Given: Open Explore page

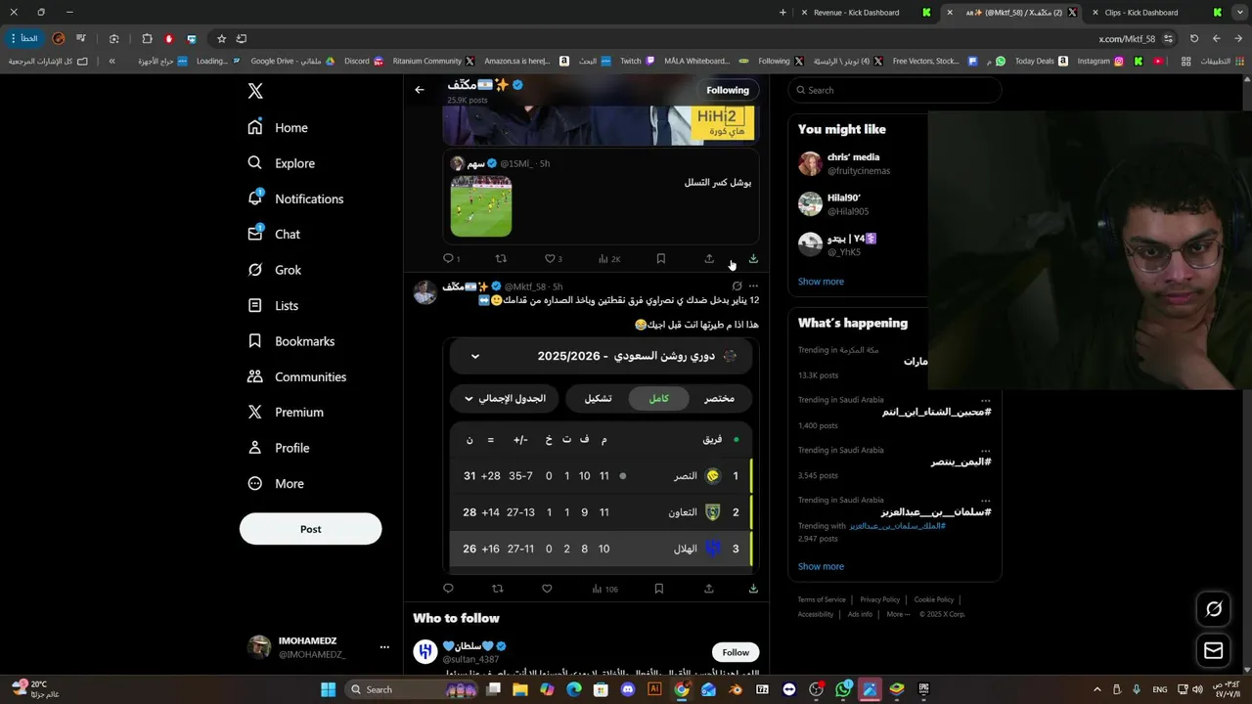Looking at the screenshot, I should pos(281,163).
